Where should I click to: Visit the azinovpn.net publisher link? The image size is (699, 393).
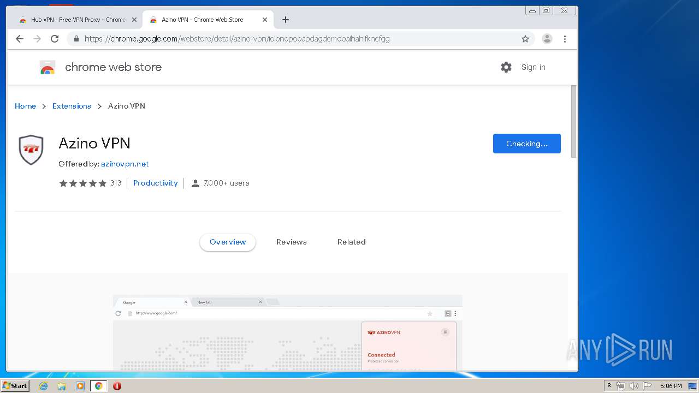click(125, 164)
